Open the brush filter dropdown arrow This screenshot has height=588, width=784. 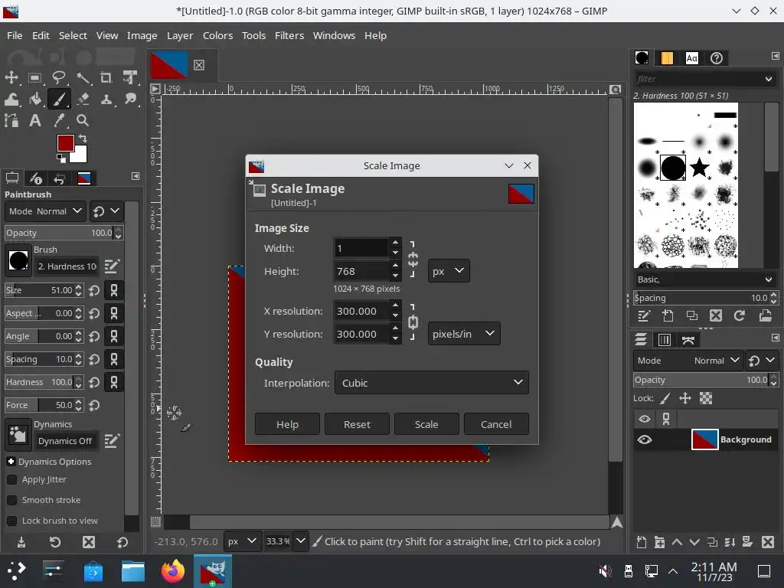coord(769,79)
